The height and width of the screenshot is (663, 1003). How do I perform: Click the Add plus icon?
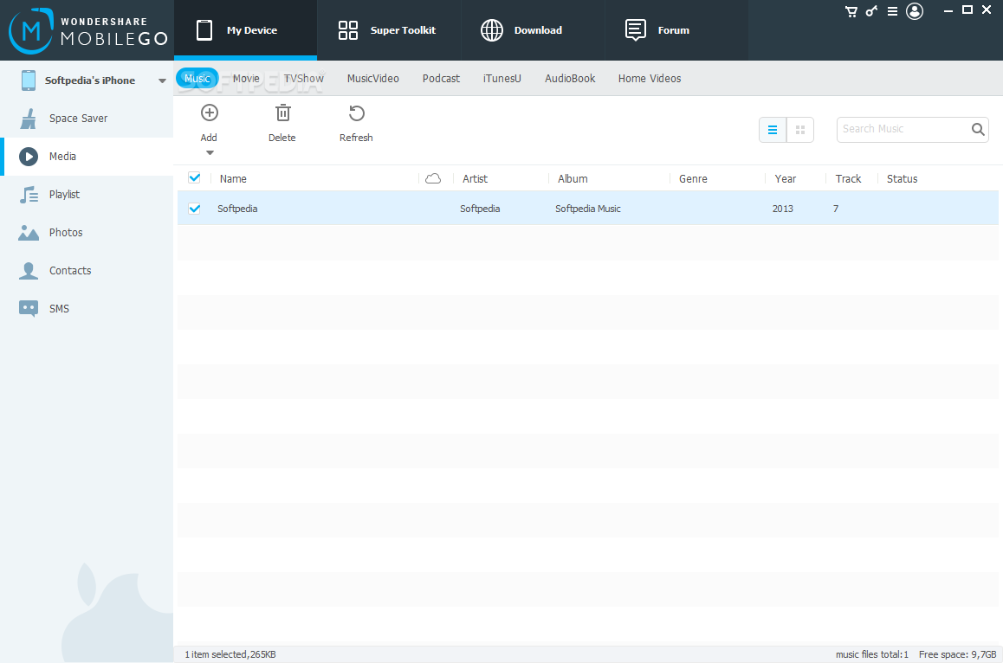pyautogui.click(x=209, y=113)
